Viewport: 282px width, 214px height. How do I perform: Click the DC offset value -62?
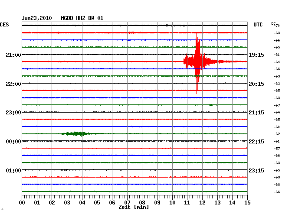point(277,134)
